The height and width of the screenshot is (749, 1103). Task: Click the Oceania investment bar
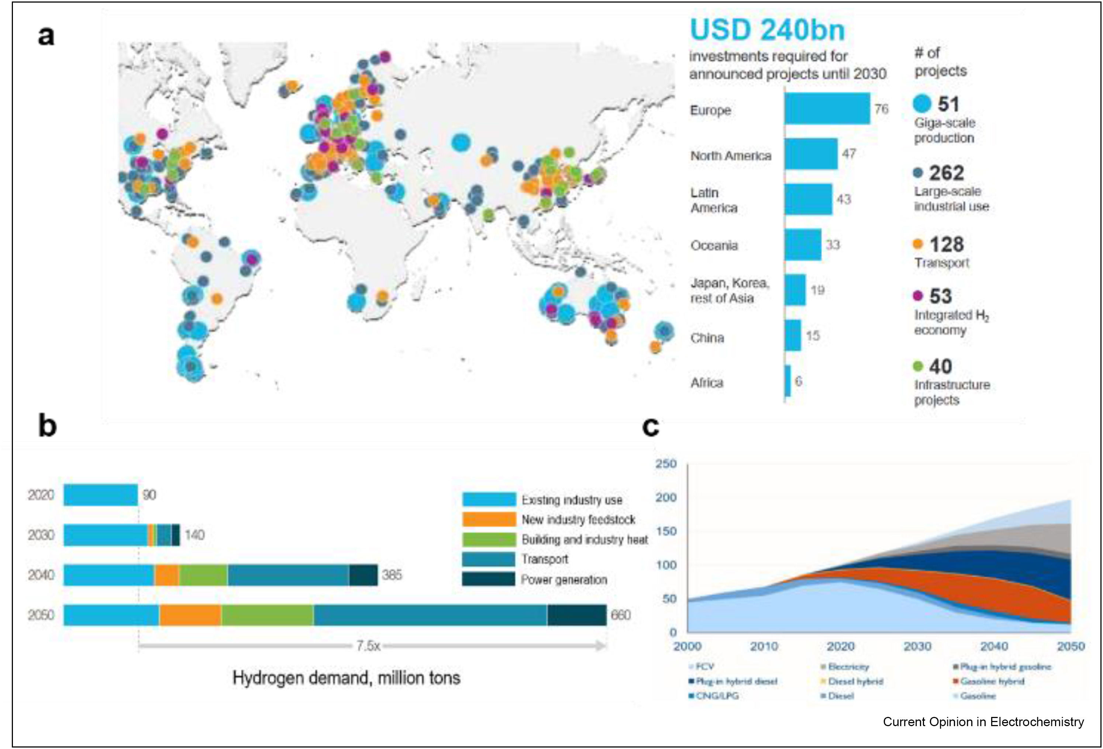click(x=803, y=245)
